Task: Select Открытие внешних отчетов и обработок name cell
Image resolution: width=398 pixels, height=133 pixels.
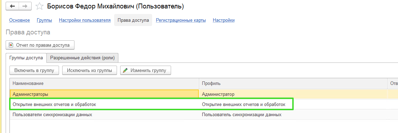Action: [x=104, y=104]
